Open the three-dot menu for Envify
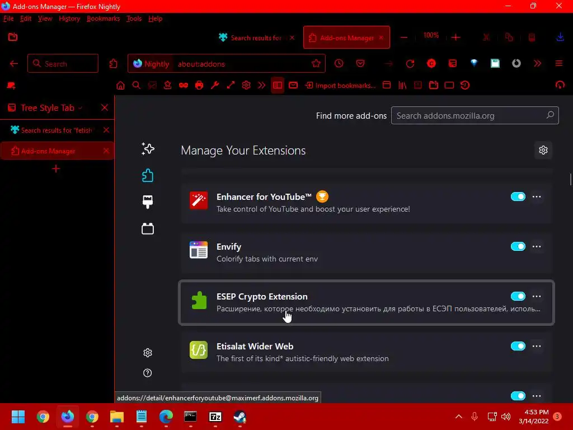Viewport: 573px width, 430px height. click(537, 246)
